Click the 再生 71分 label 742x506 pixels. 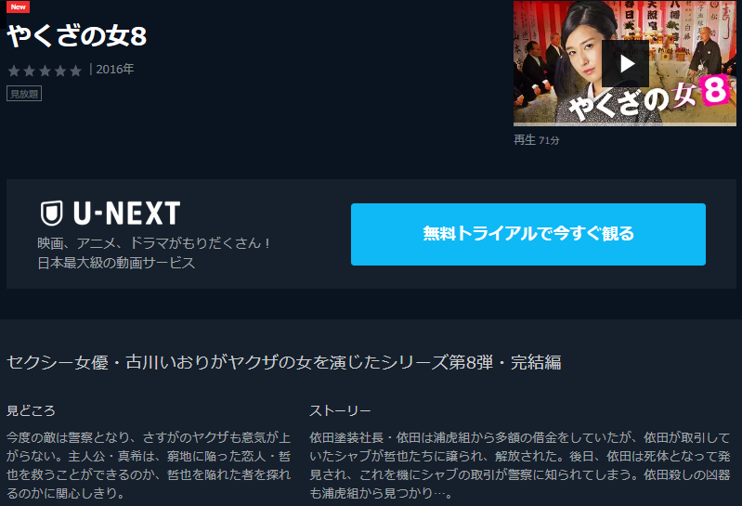(537, 140)
